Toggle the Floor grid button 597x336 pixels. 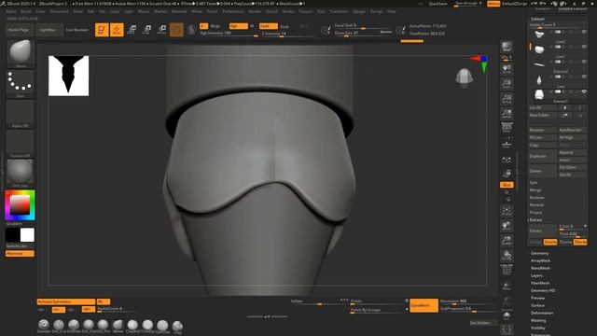(x=507, y=144)
